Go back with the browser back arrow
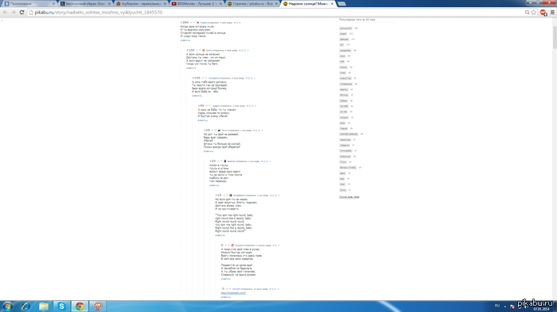 point(5,12)
